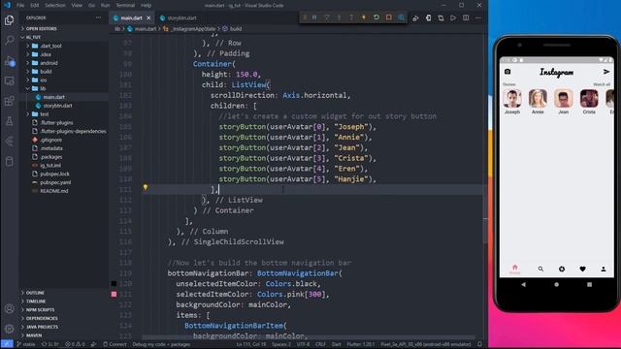Image resolution: width=621 pixels, height=349 pixels.
Task: Tap Joseph story avatar in emulator
Action: pos(512,99)
